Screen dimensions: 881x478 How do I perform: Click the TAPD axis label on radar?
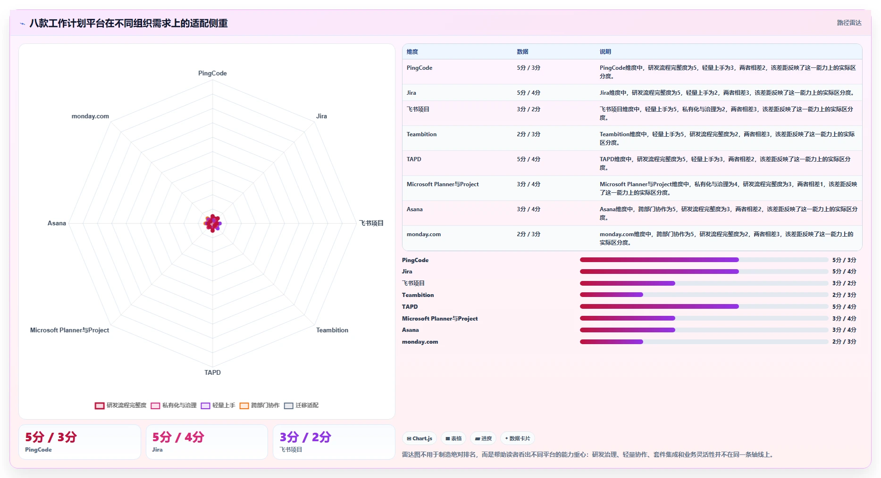point(212,373)
